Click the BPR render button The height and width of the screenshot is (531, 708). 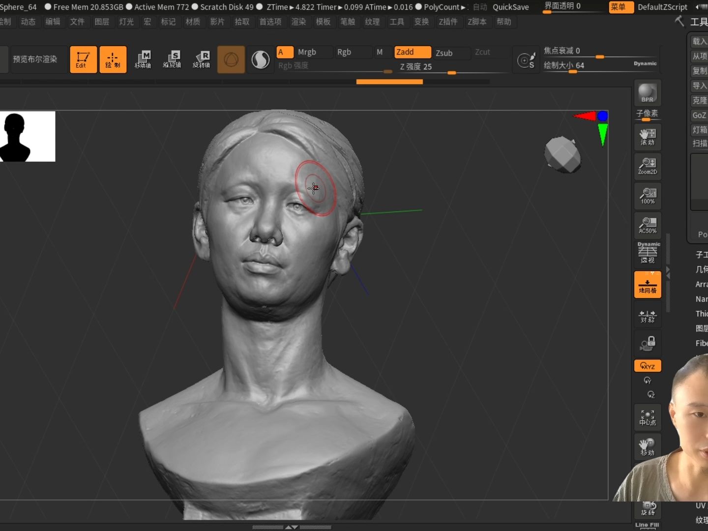[x=648, y=93]
